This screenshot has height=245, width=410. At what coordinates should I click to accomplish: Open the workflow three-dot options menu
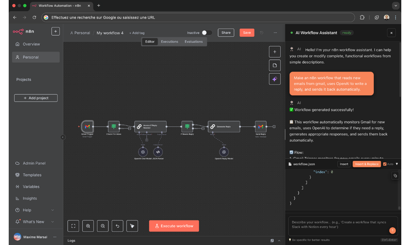(275, 33)
